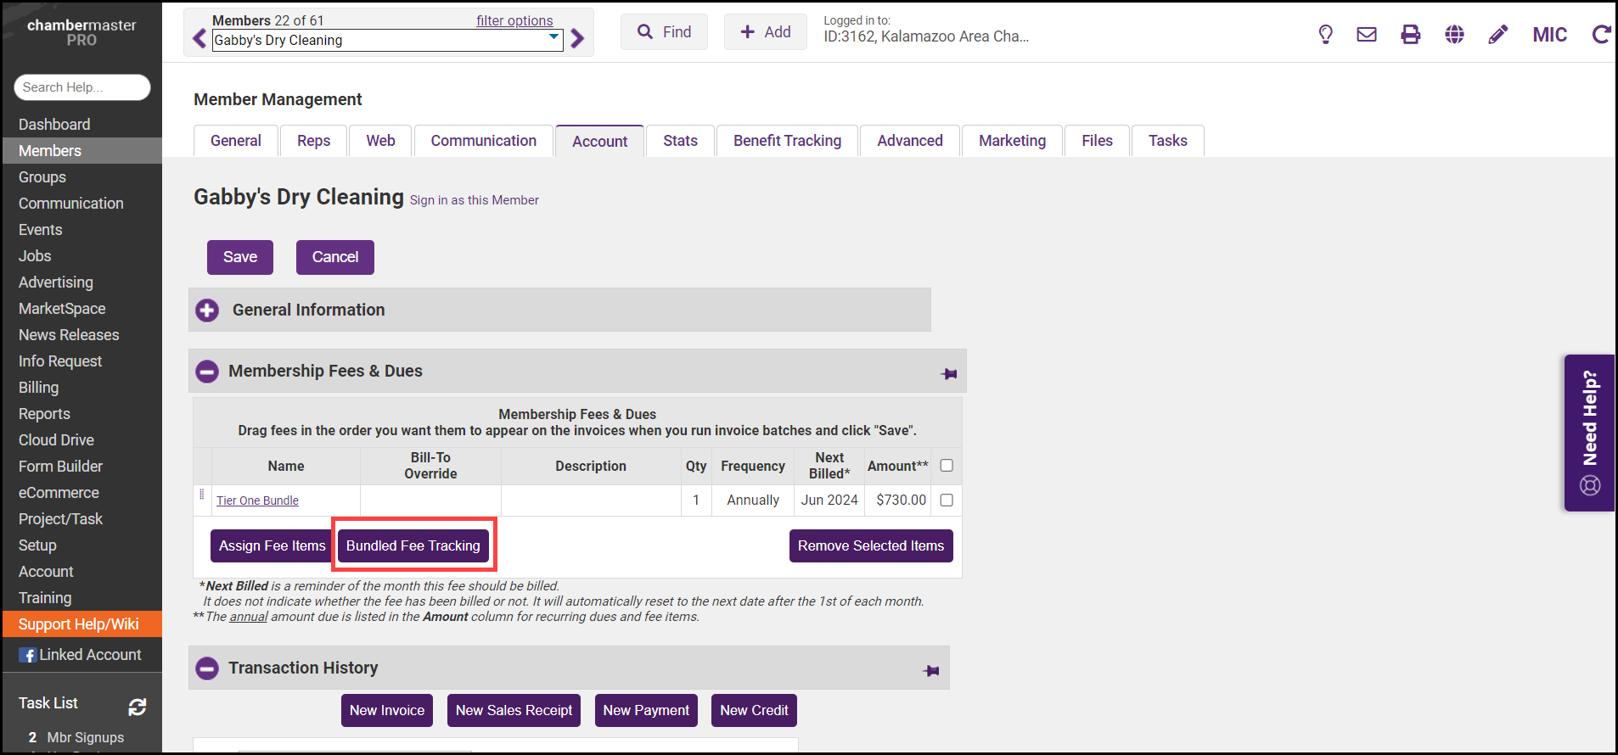The image size is (1618, 755).
Task: Collapse the Transaction History section
Action: (x=207, y=668)
